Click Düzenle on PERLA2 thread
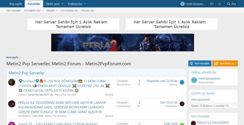 109,116
